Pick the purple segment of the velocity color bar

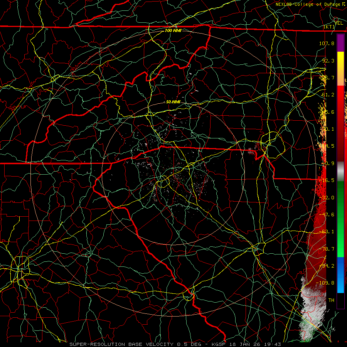click(340, 43)
